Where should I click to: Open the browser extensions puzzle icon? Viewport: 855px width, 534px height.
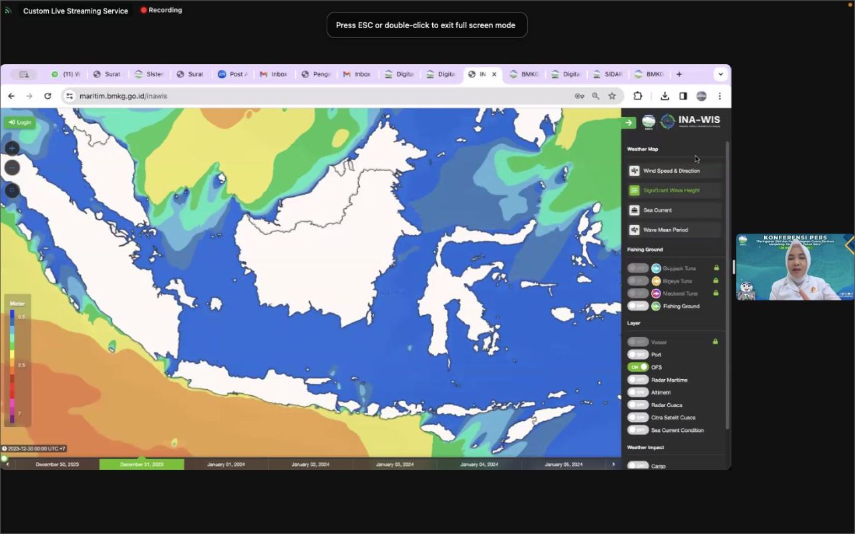click(x=637, y=96)
